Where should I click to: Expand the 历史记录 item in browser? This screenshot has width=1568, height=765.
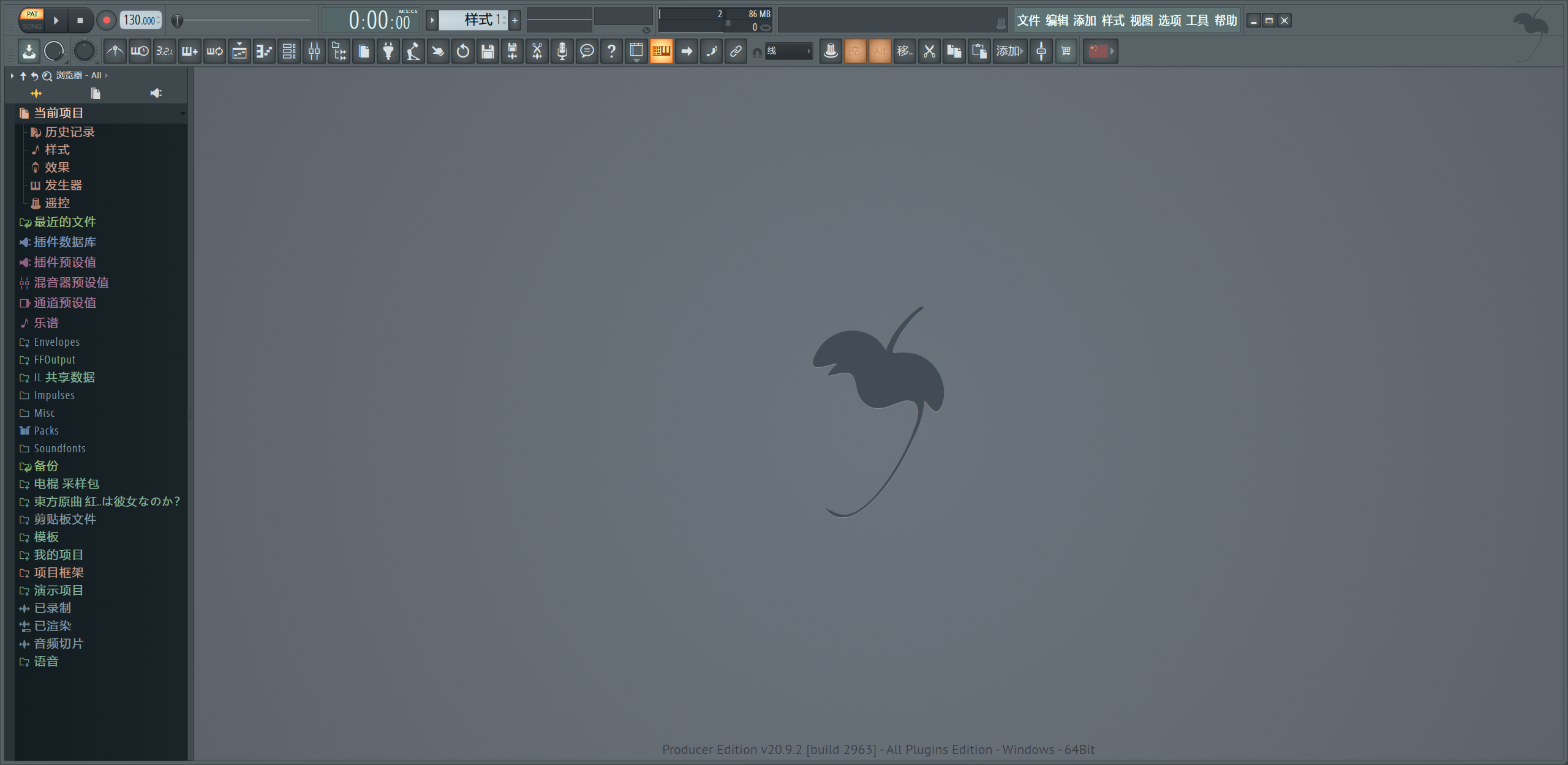(x=69, y=132)
